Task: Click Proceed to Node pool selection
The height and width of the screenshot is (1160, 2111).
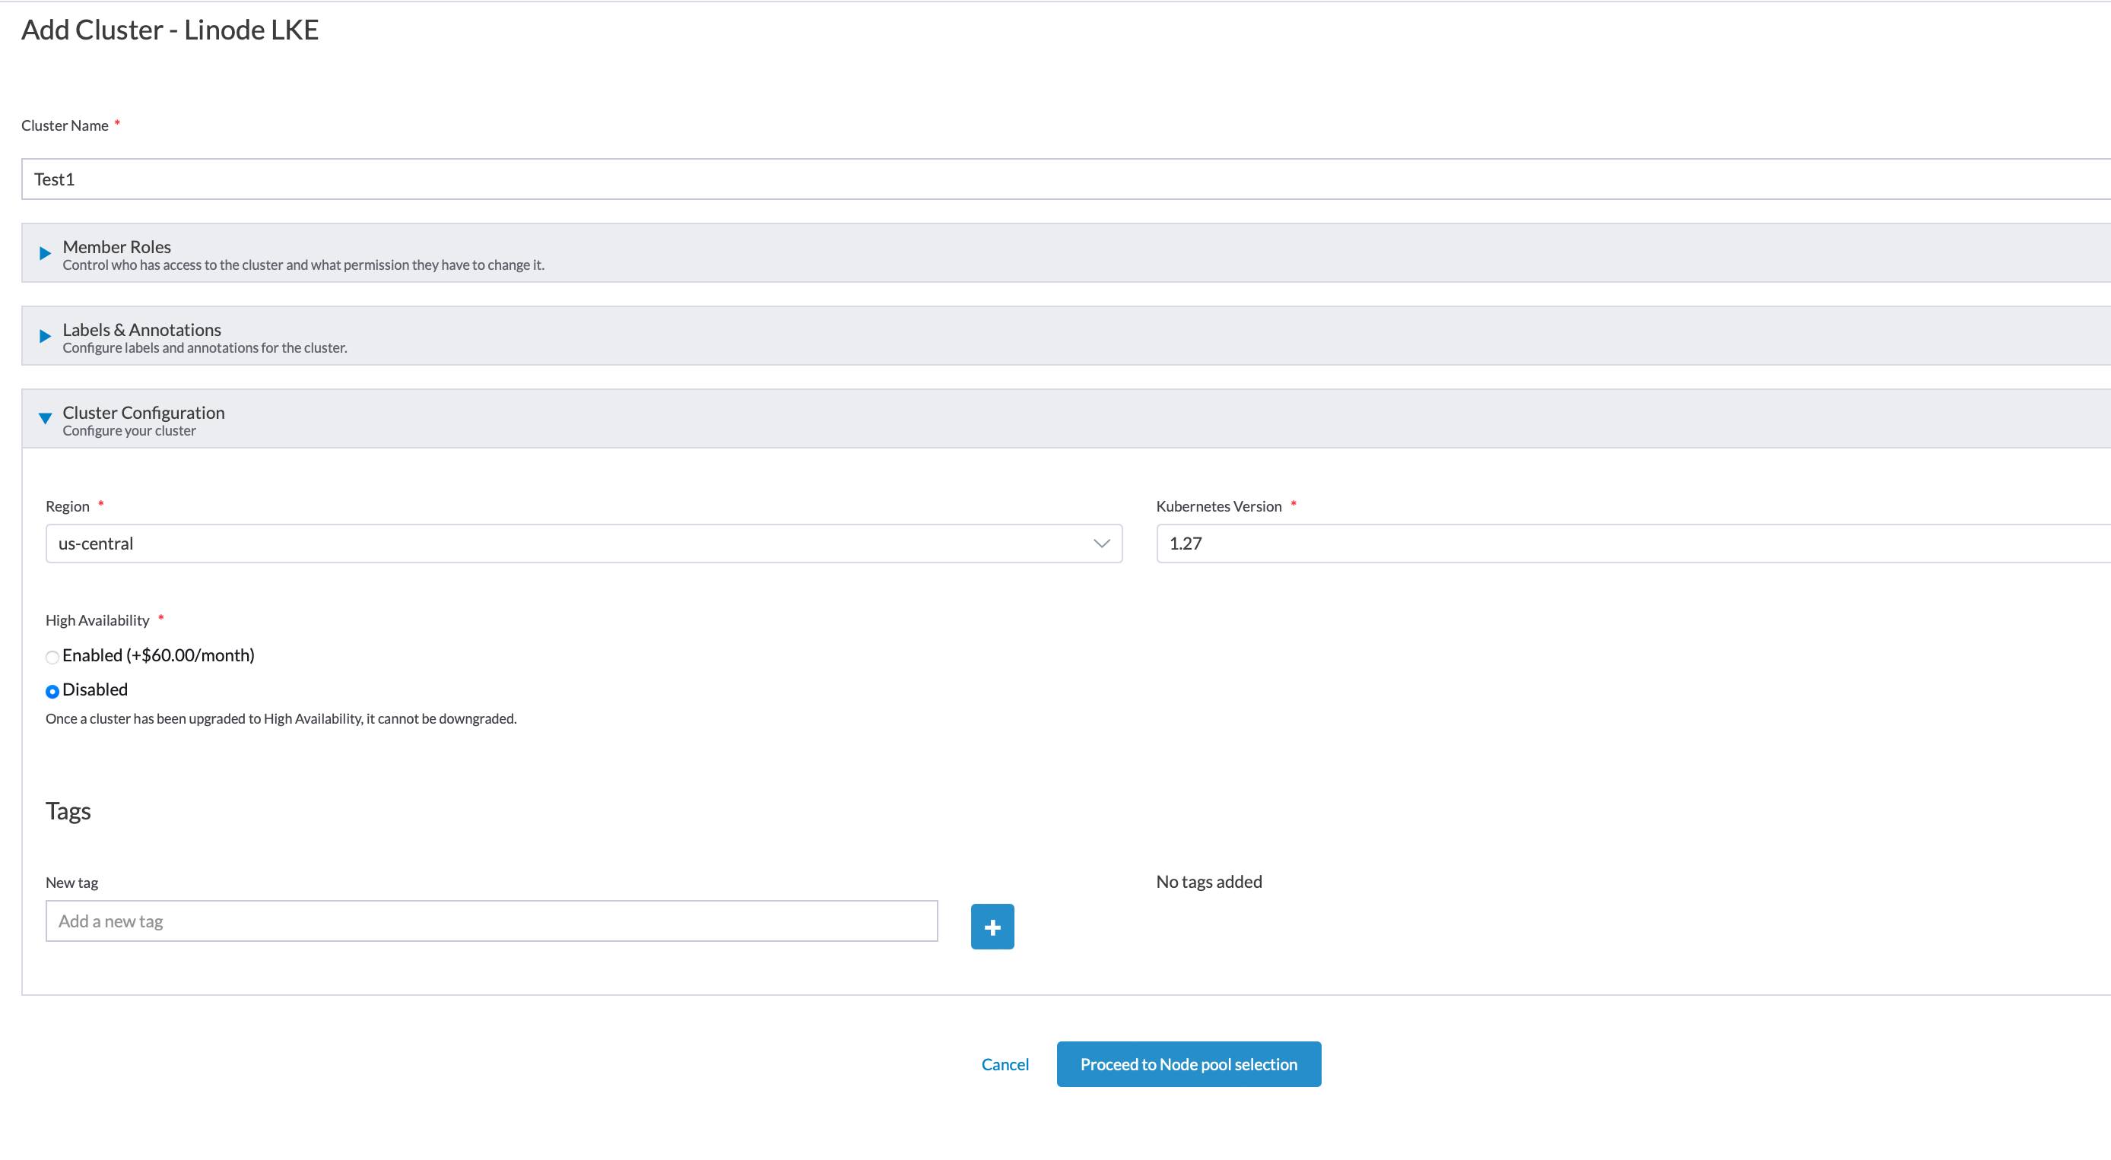Action: [x=1189, y=1063]
